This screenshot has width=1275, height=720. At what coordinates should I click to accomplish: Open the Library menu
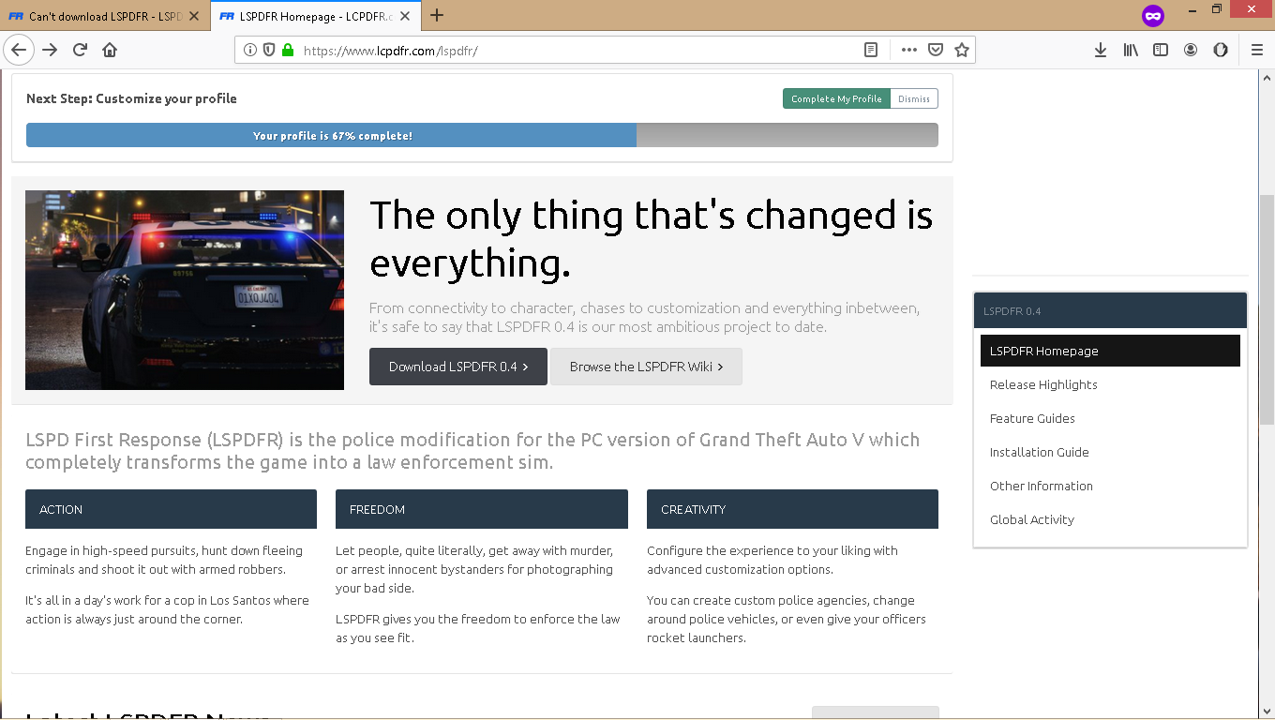(1131, 51)
